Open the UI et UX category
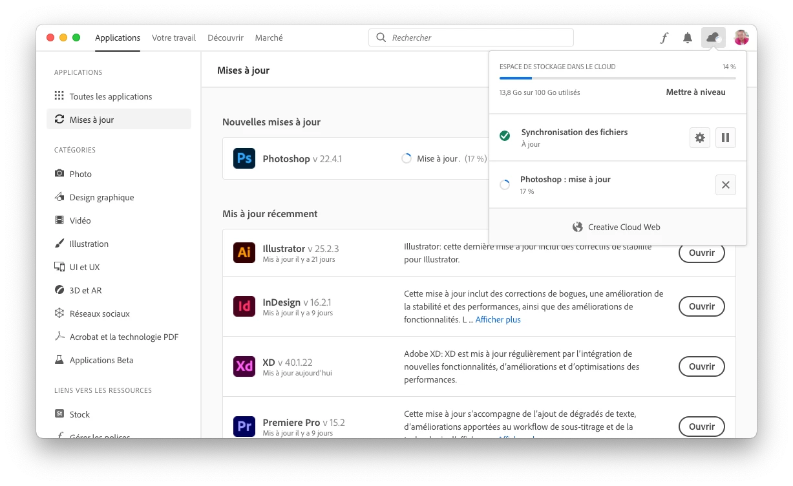793x486 pixels. [119, 267]
